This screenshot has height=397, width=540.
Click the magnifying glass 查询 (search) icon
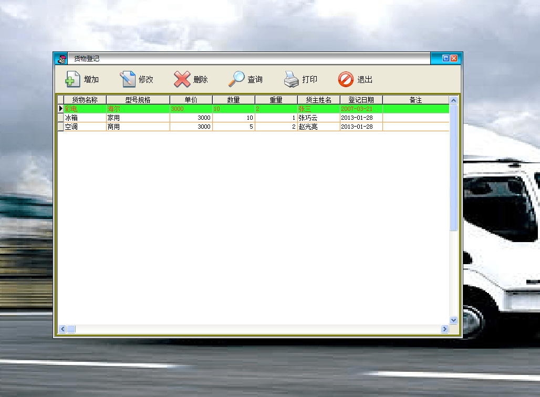coord(236,79)
